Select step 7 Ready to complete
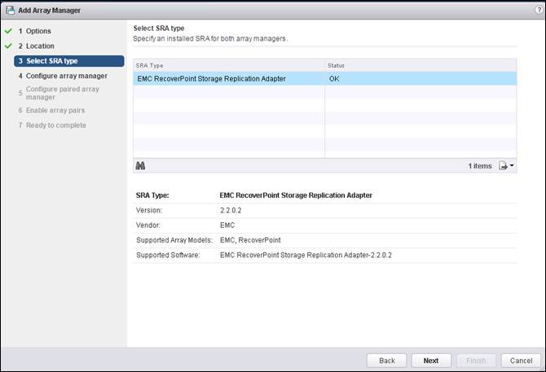The width and height of the screenshot is (546, 372). [52, 125]
